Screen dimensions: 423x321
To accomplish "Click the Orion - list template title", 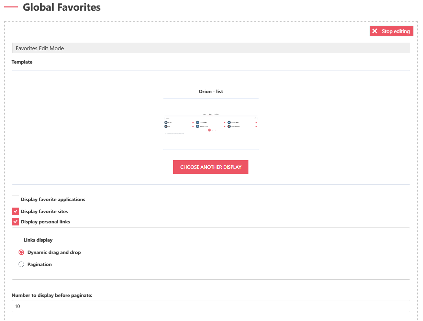I will pyautogui.click(x=211, y=91).
